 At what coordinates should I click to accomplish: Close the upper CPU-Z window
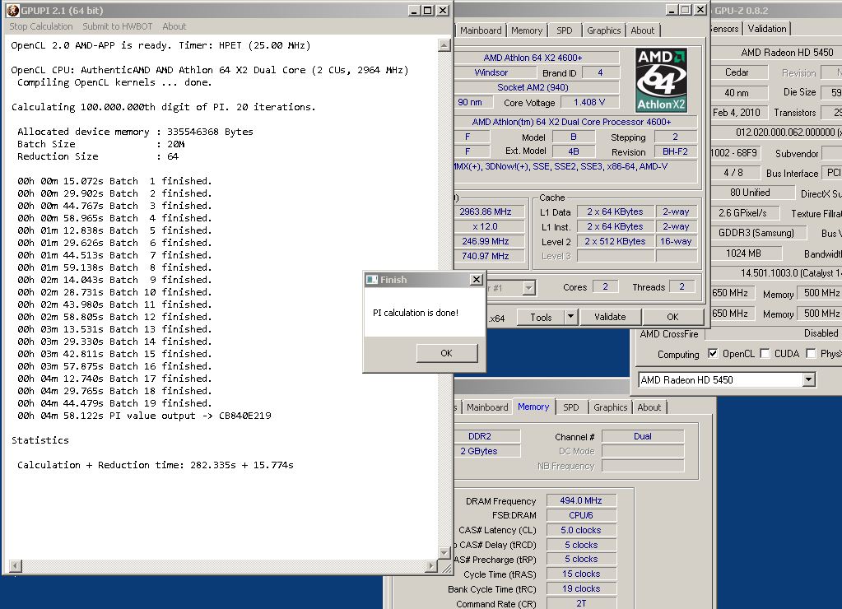700,10
